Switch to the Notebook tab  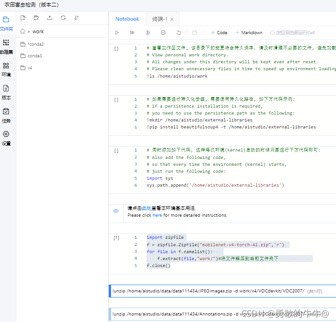pyautogui.click(x=127, y=19)
